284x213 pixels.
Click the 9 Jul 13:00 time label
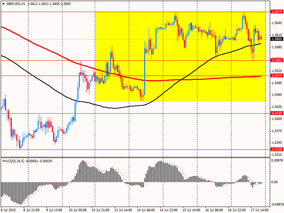54,210
